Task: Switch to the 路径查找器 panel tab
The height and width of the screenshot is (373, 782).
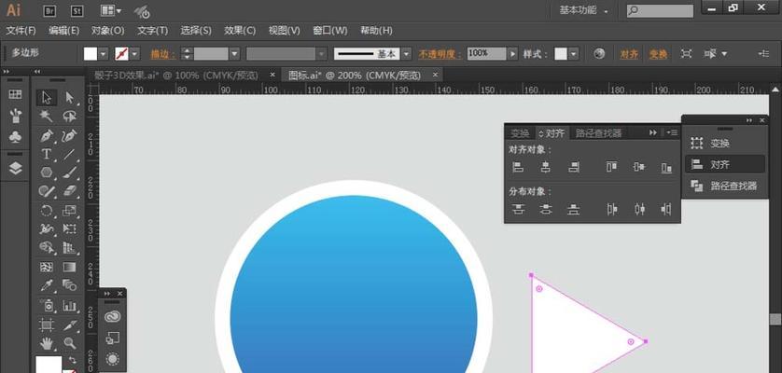Action: 598,133
